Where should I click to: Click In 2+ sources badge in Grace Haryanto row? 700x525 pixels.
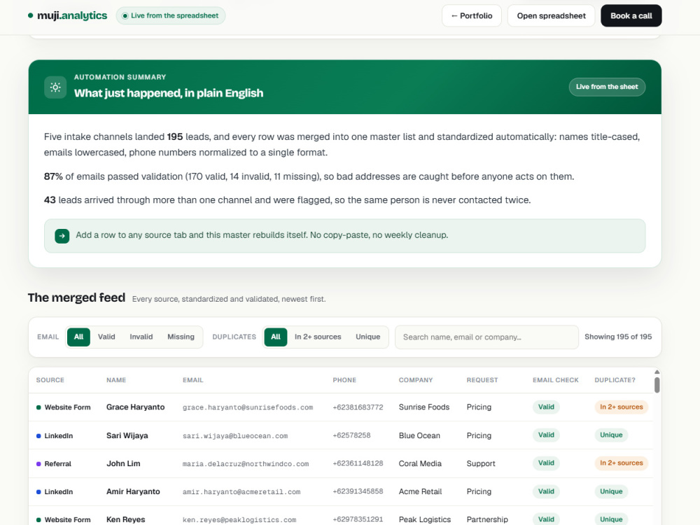(621, 407)
